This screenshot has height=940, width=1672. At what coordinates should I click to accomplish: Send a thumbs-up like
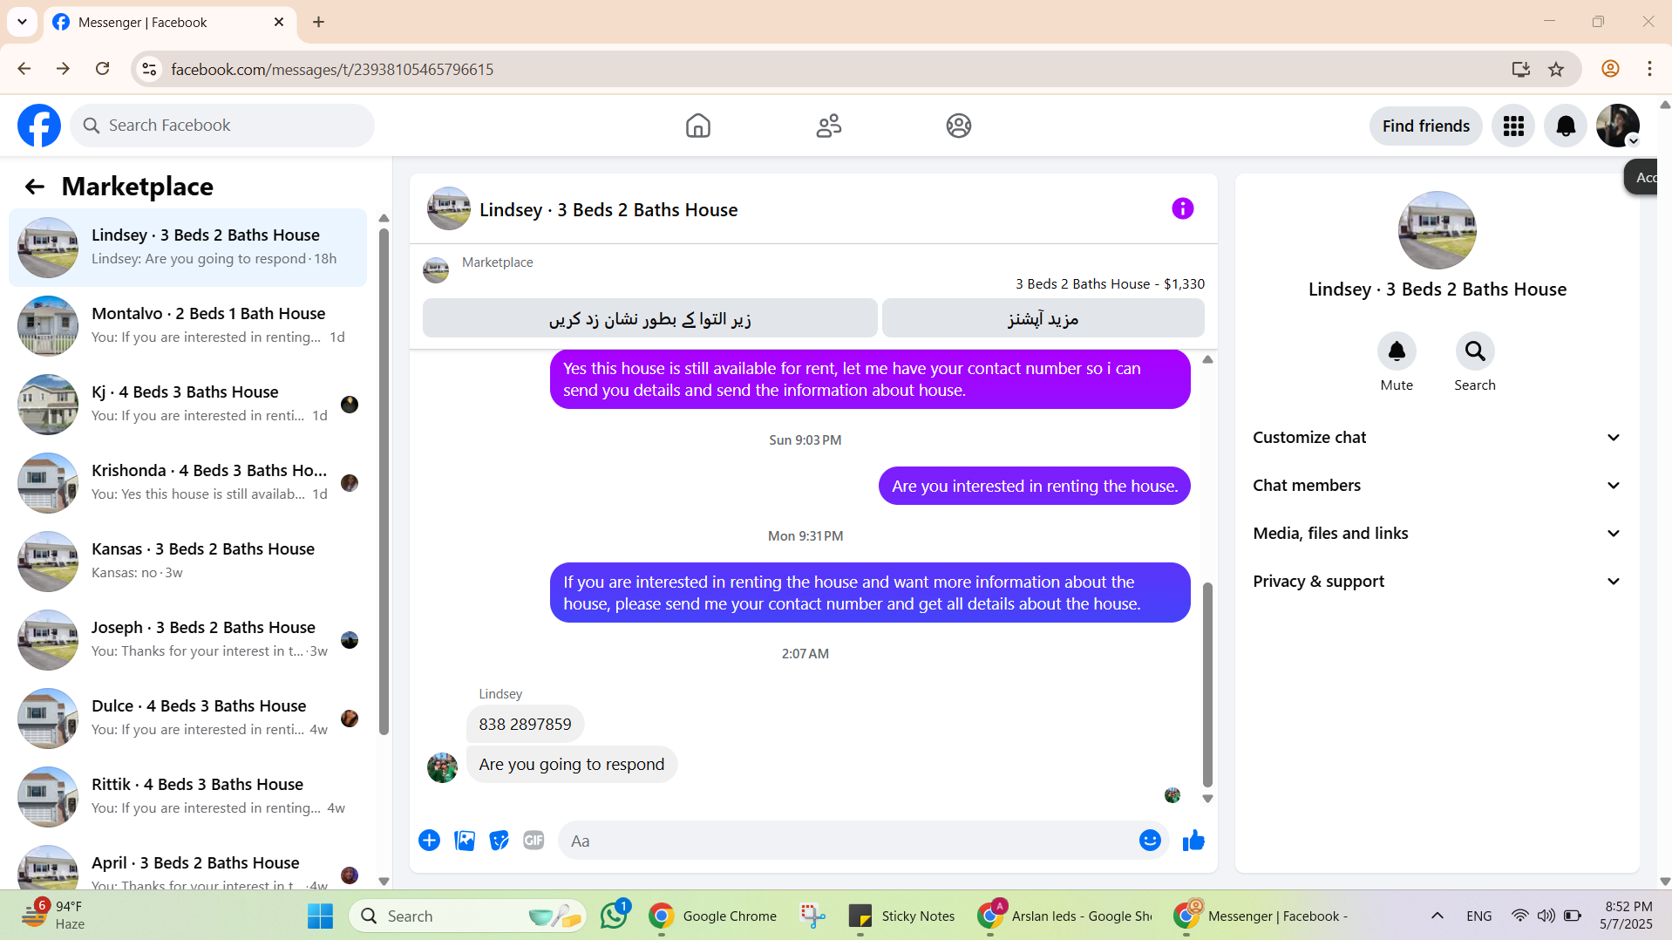[x=1193, y=840]
